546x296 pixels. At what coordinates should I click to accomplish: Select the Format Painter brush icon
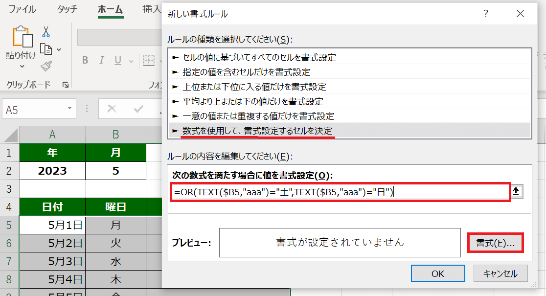46,66
